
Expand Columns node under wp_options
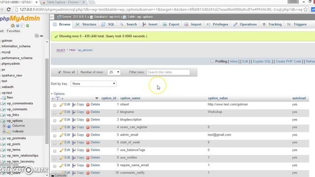coord(4,126)
